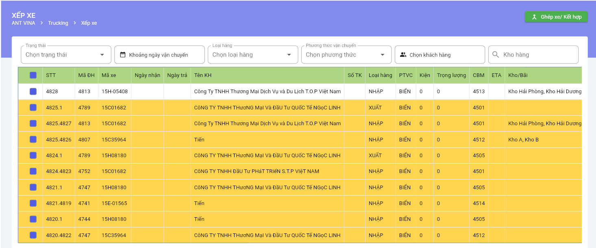Go to ANT VINA breadcrumb

coord(24,23)
